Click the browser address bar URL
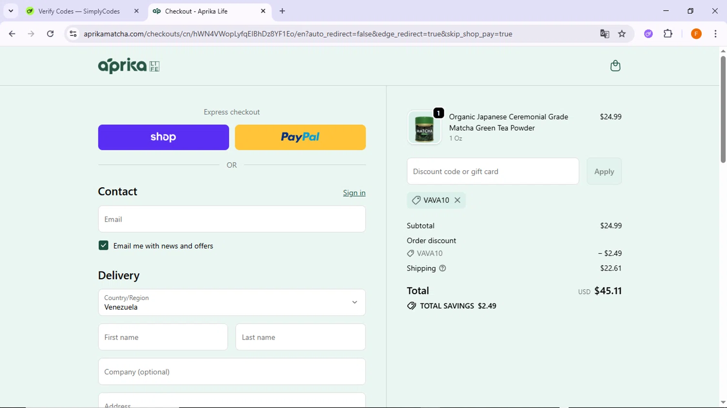 pos(298,34)
